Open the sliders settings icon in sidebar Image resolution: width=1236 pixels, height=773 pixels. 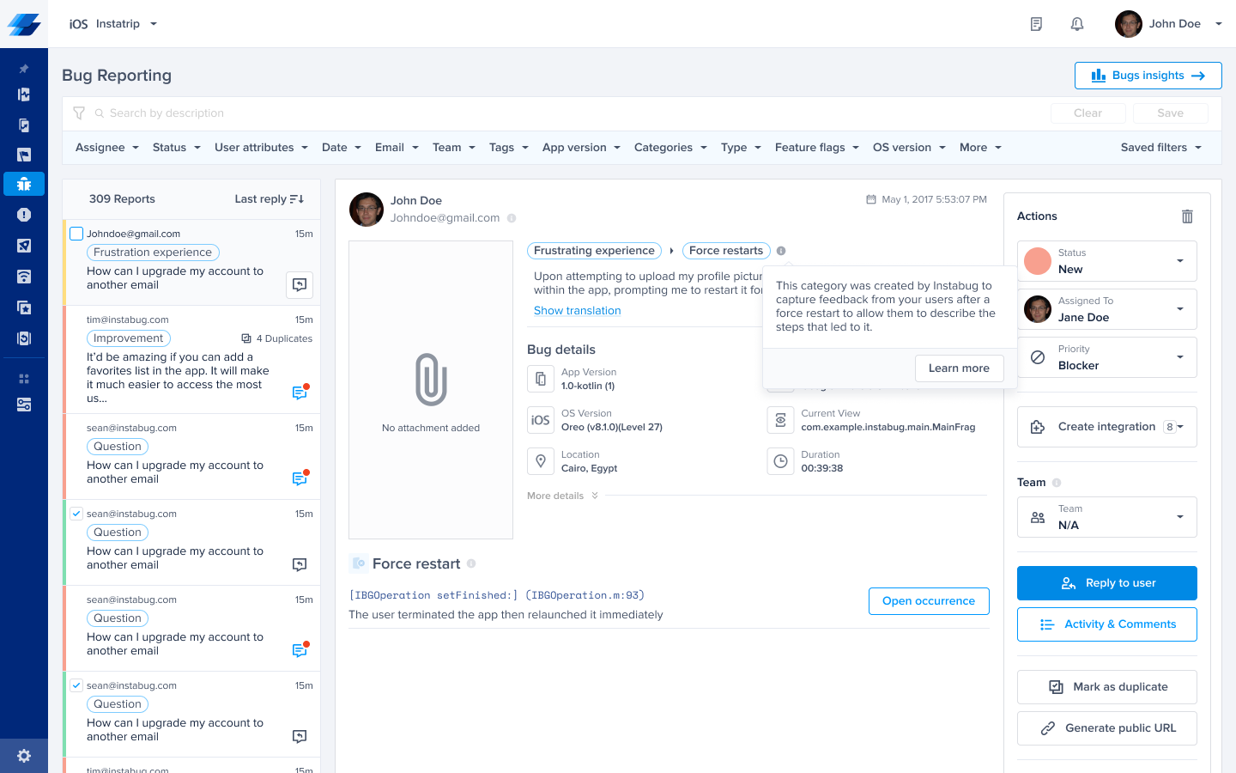point(24,405)
